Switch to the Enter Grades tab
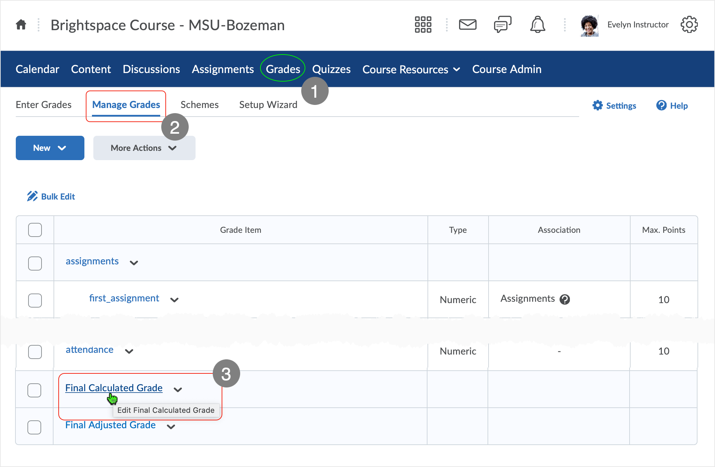 pos(44,105)
